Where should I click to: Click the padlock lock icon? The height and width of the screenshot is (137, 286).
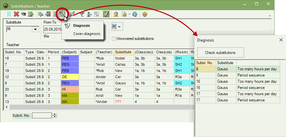[116, 14]
